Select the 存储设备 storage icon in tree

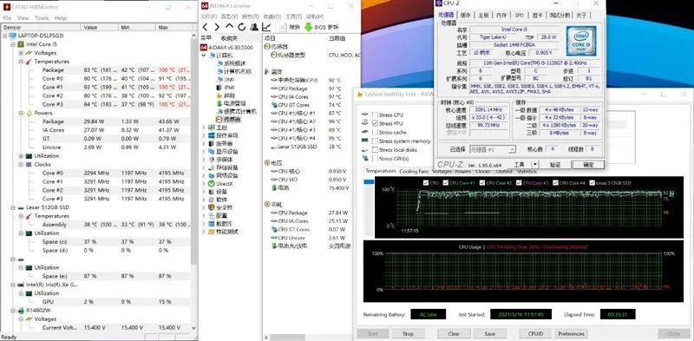click(x=212, y=167)
